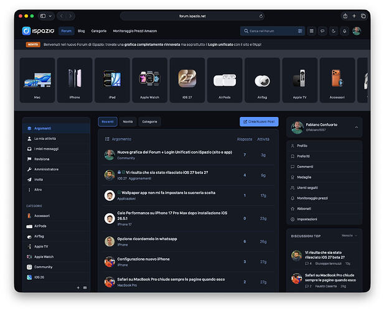Open I miei messaggi in sidebar
Viewport: 384px width, 311px height.
point(57,149)
